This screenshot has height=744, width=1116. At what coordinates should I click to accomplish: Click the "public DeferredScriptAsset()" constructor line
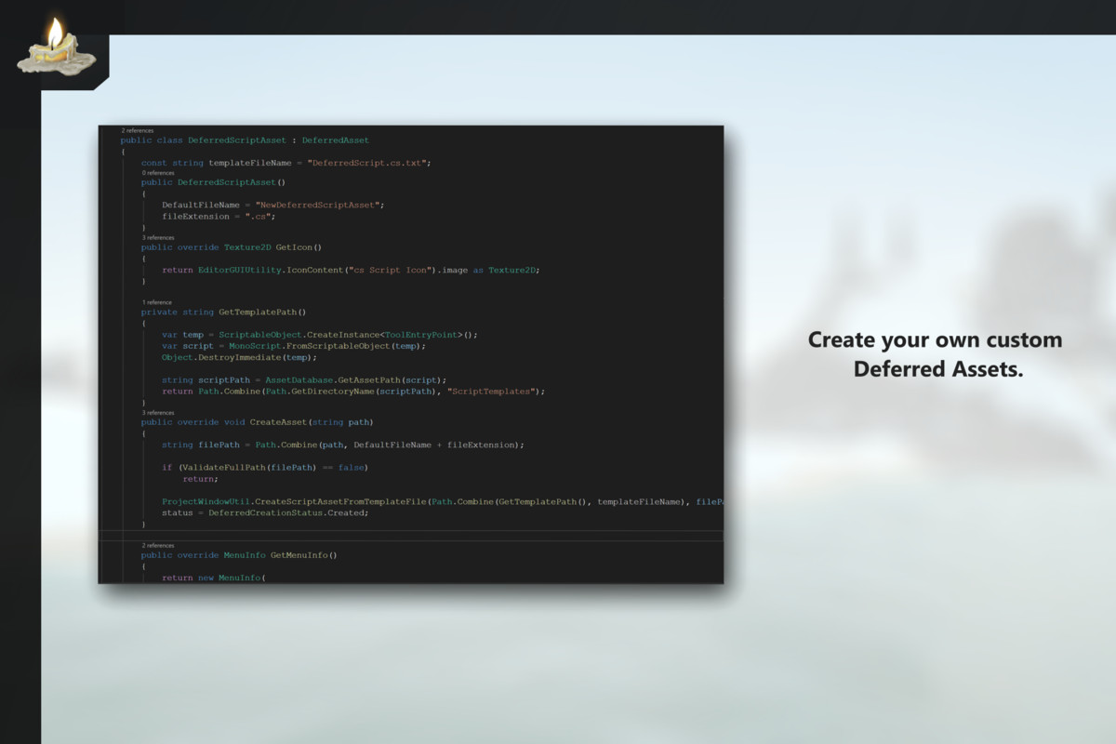(214, 183)
